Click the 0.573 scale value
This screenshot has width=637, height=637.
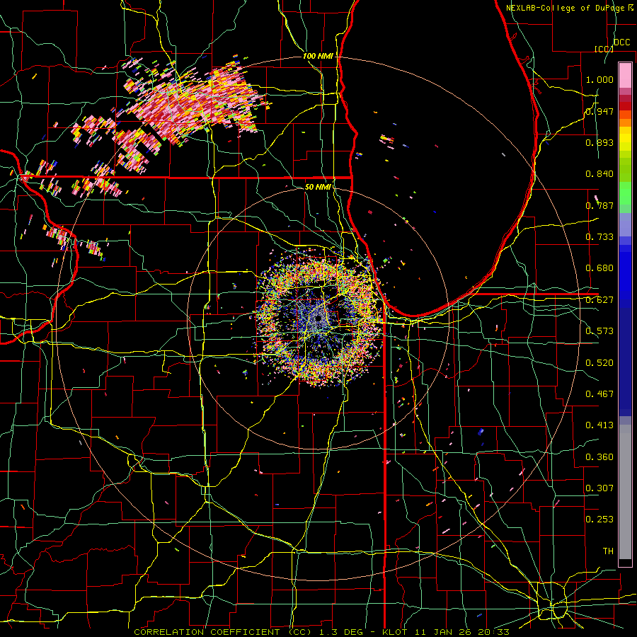click(x=599, y=331)
